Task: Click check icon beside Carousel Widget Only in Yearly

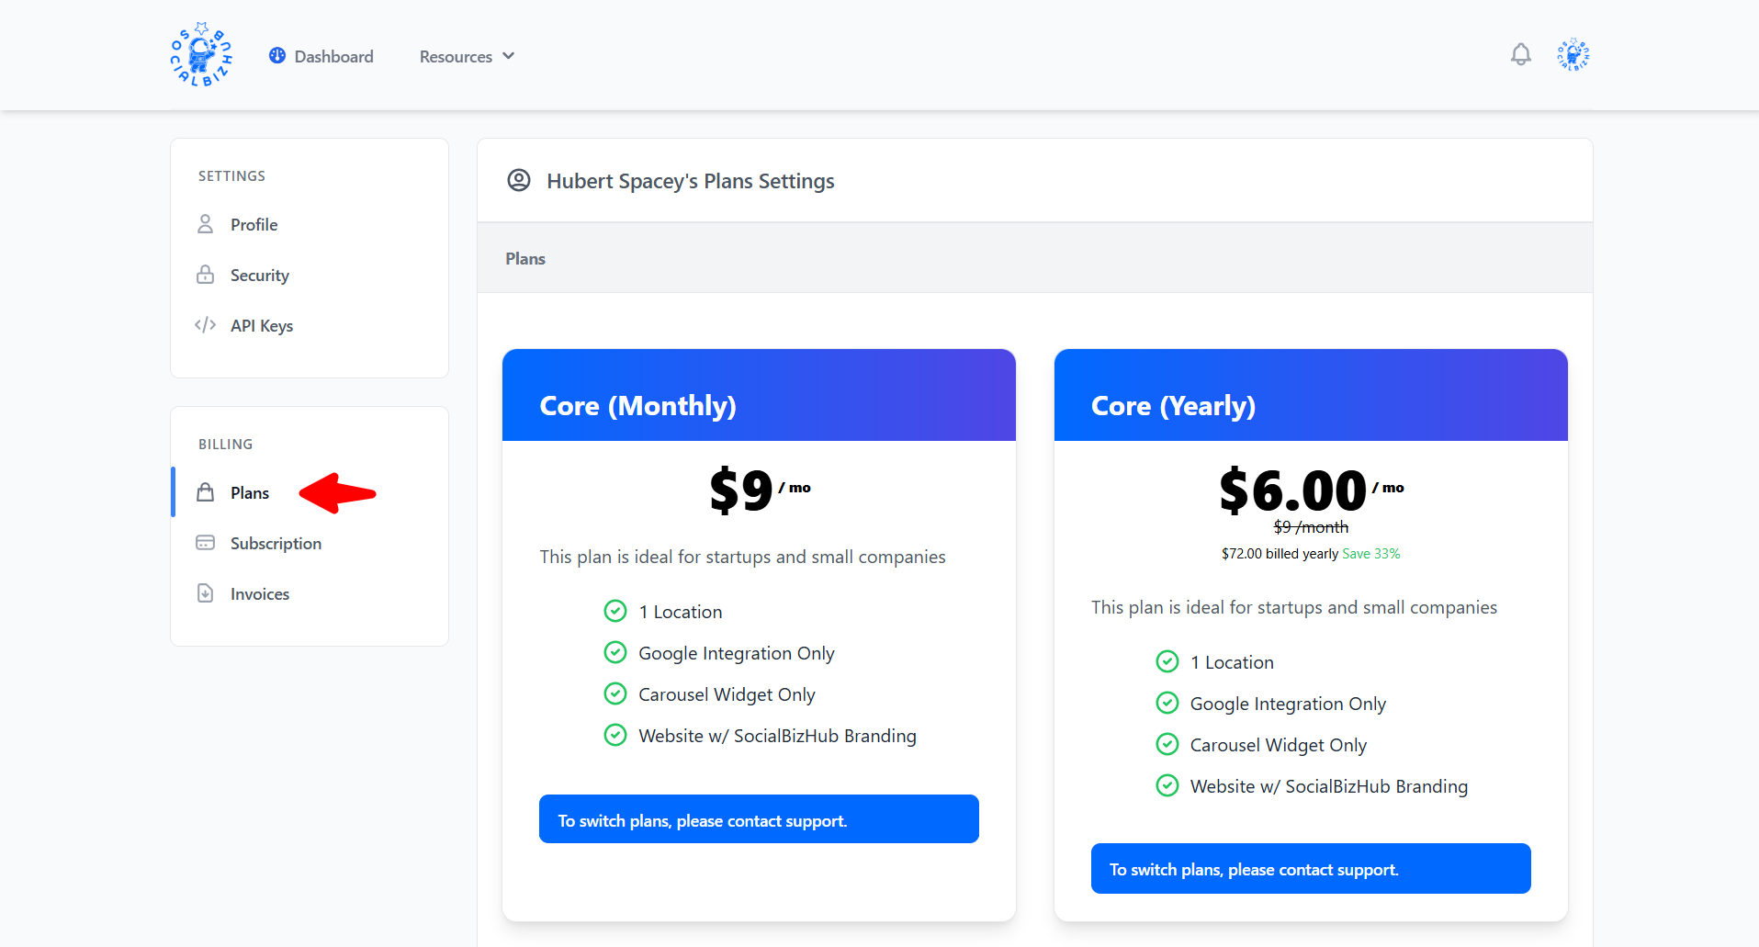Action: coord(1167,744)
